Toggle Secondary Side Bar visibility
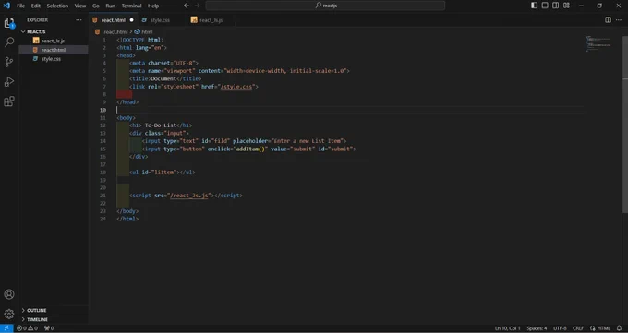 click(x=556, y=6)
